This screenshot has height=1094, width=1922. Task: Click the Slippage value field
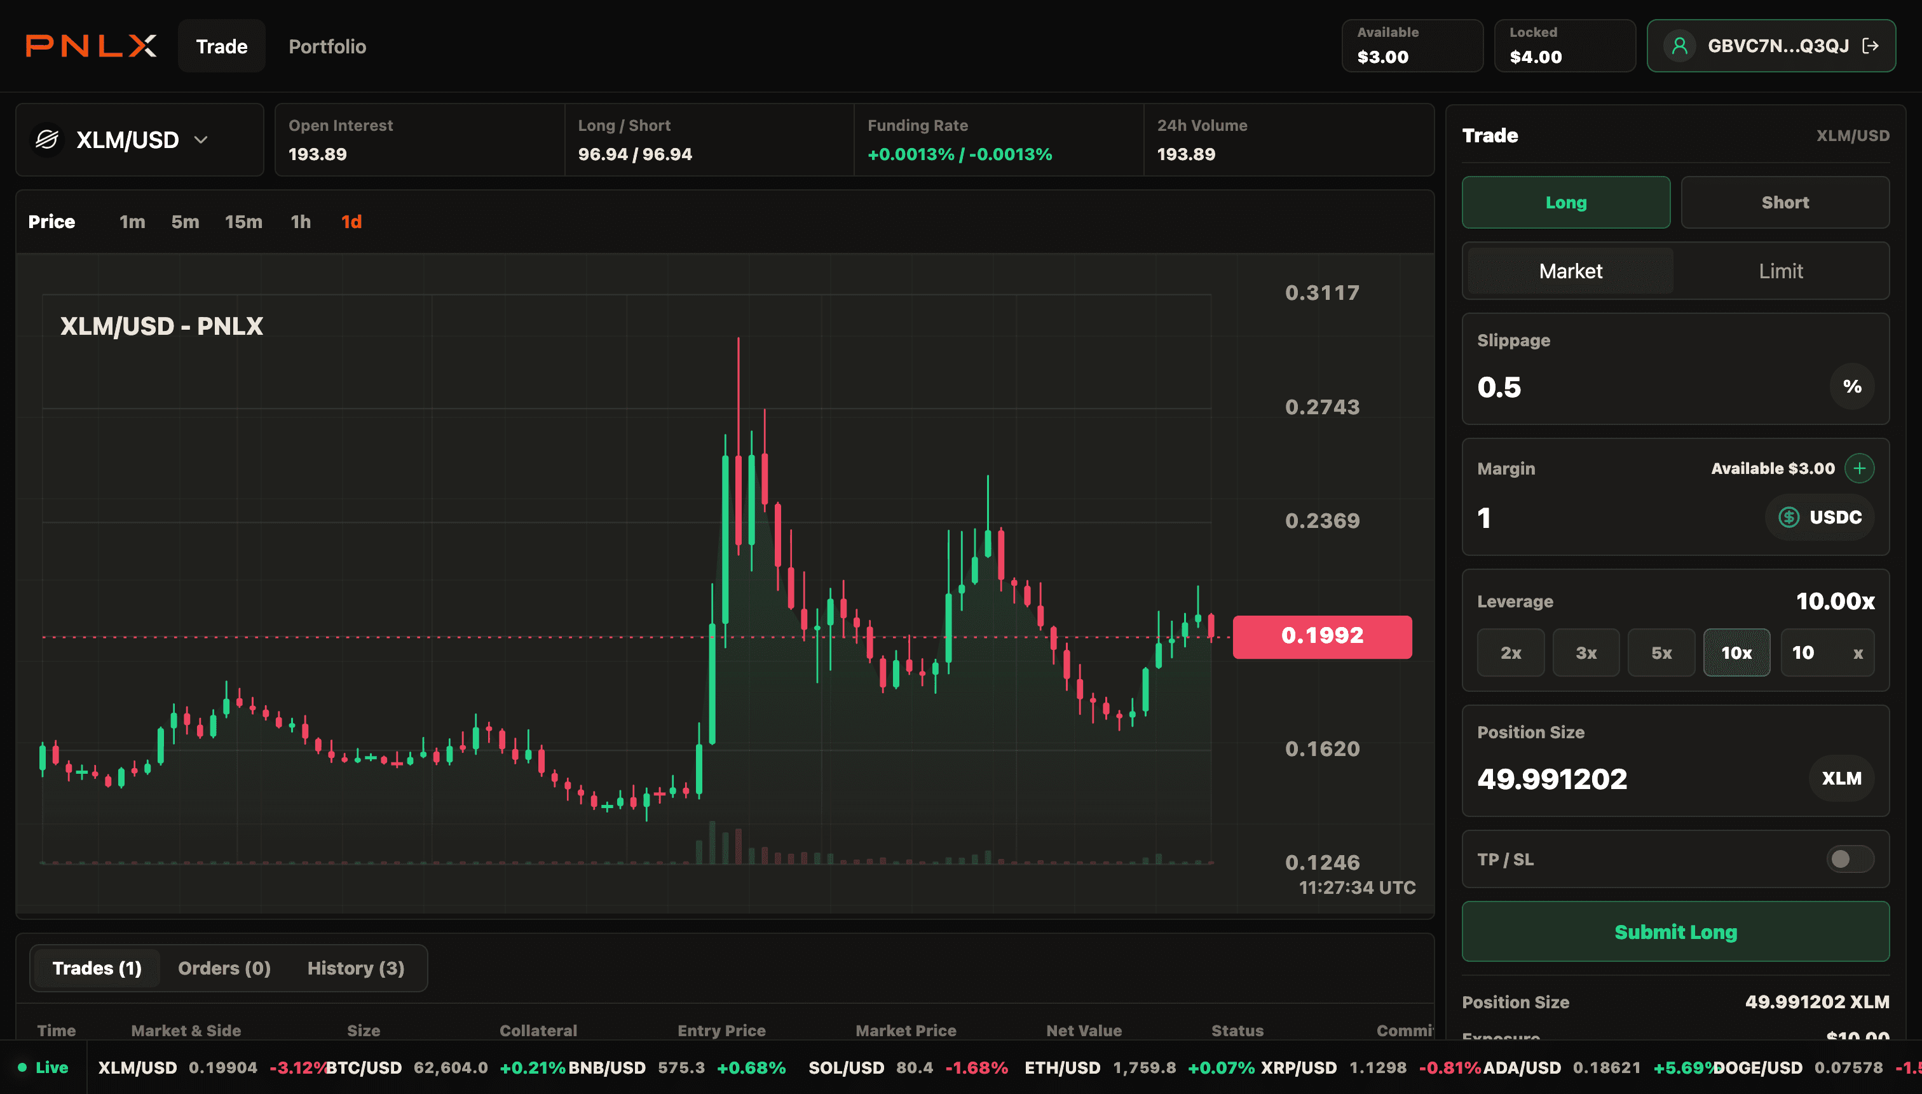[1646, 387]
